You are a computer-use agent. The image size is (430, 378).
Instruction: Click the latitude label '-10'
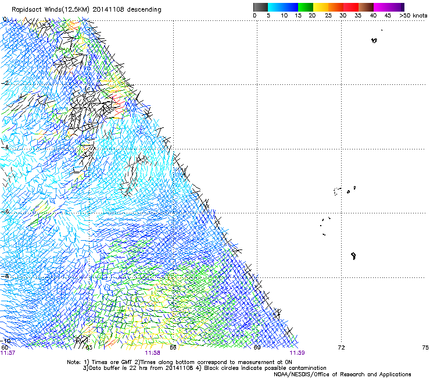point(6,341)
